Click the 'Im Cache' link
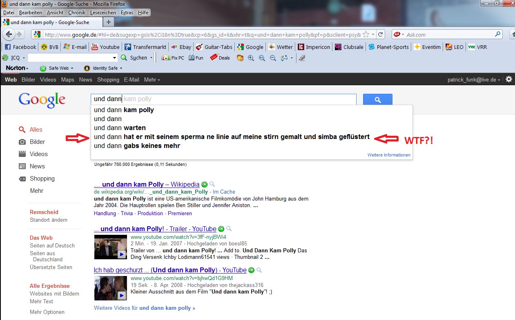 click(224, 192)
